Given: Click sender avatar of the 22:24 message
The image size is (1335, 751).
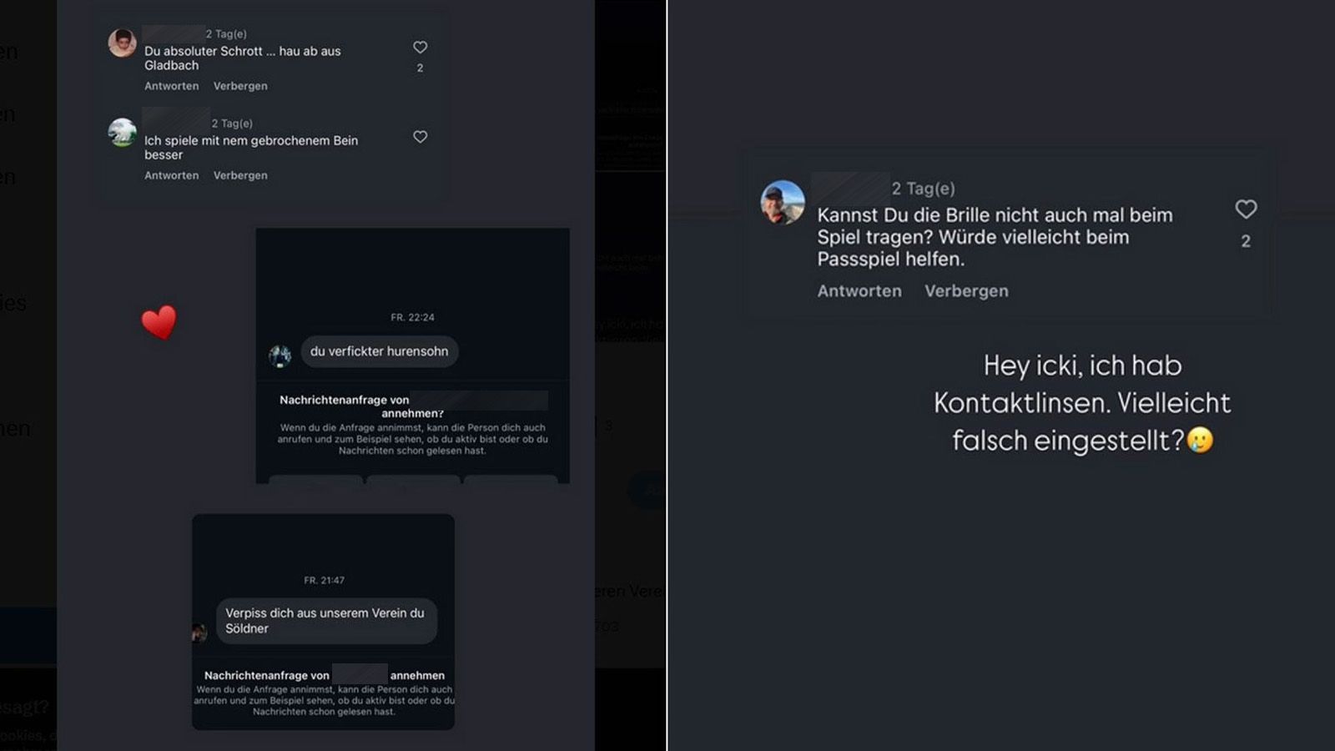Looking at the screenshot, I should tap(280, 356).
